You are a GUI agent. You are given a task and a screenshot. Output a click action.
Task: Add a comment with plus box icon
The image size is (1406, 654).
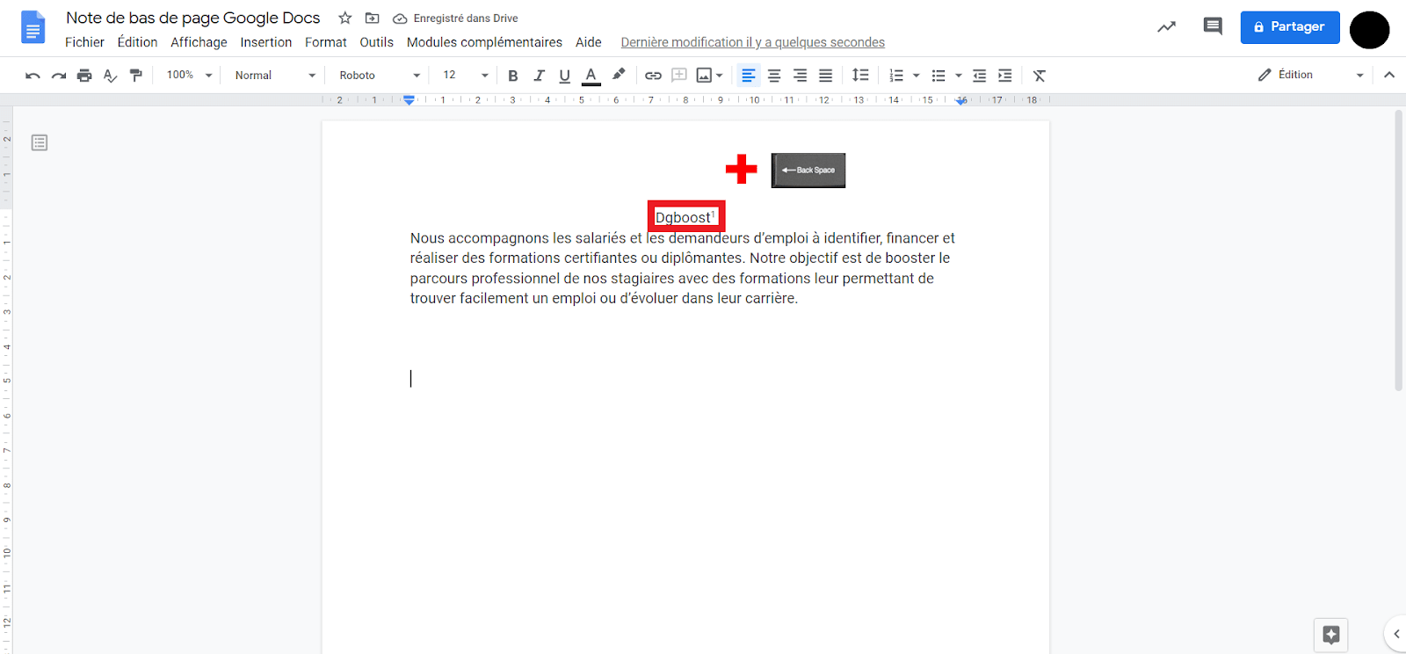coord(679,75)
